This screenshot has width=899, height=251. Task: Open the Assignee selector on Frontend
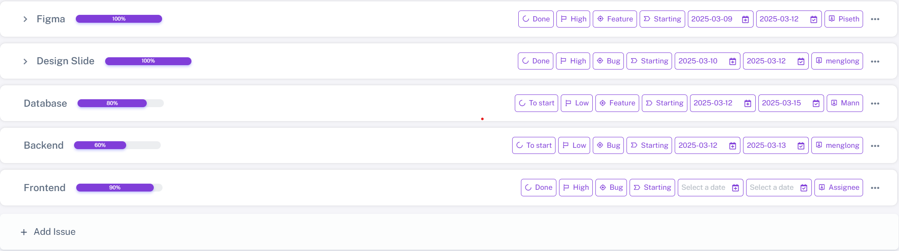coord(839,188)
